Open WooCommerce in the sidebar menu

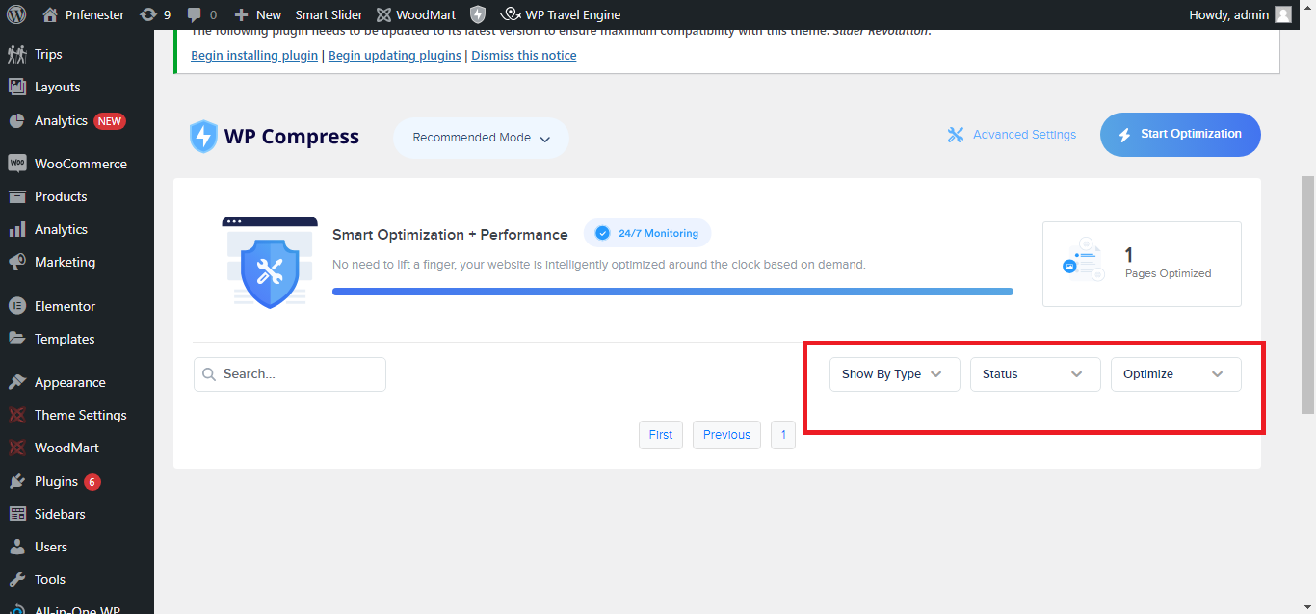80,164
